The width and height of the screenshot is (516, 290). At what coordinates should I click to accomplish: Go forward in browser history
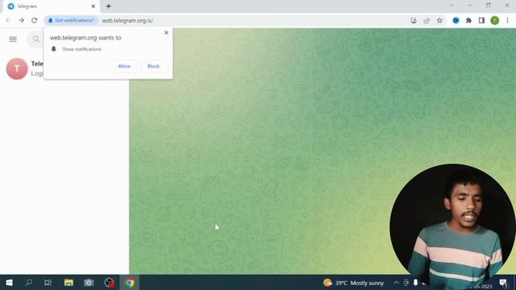(x=22, y=20)
